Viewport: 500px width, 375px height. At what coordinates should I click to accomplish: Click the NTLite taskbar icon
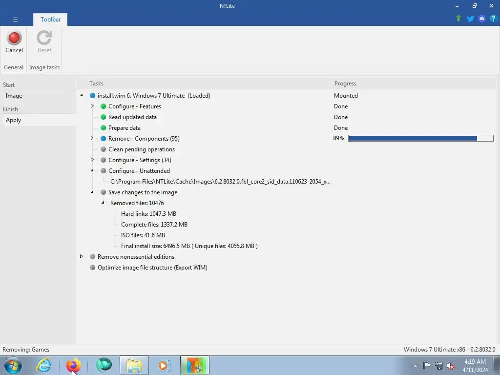point(194,365)
